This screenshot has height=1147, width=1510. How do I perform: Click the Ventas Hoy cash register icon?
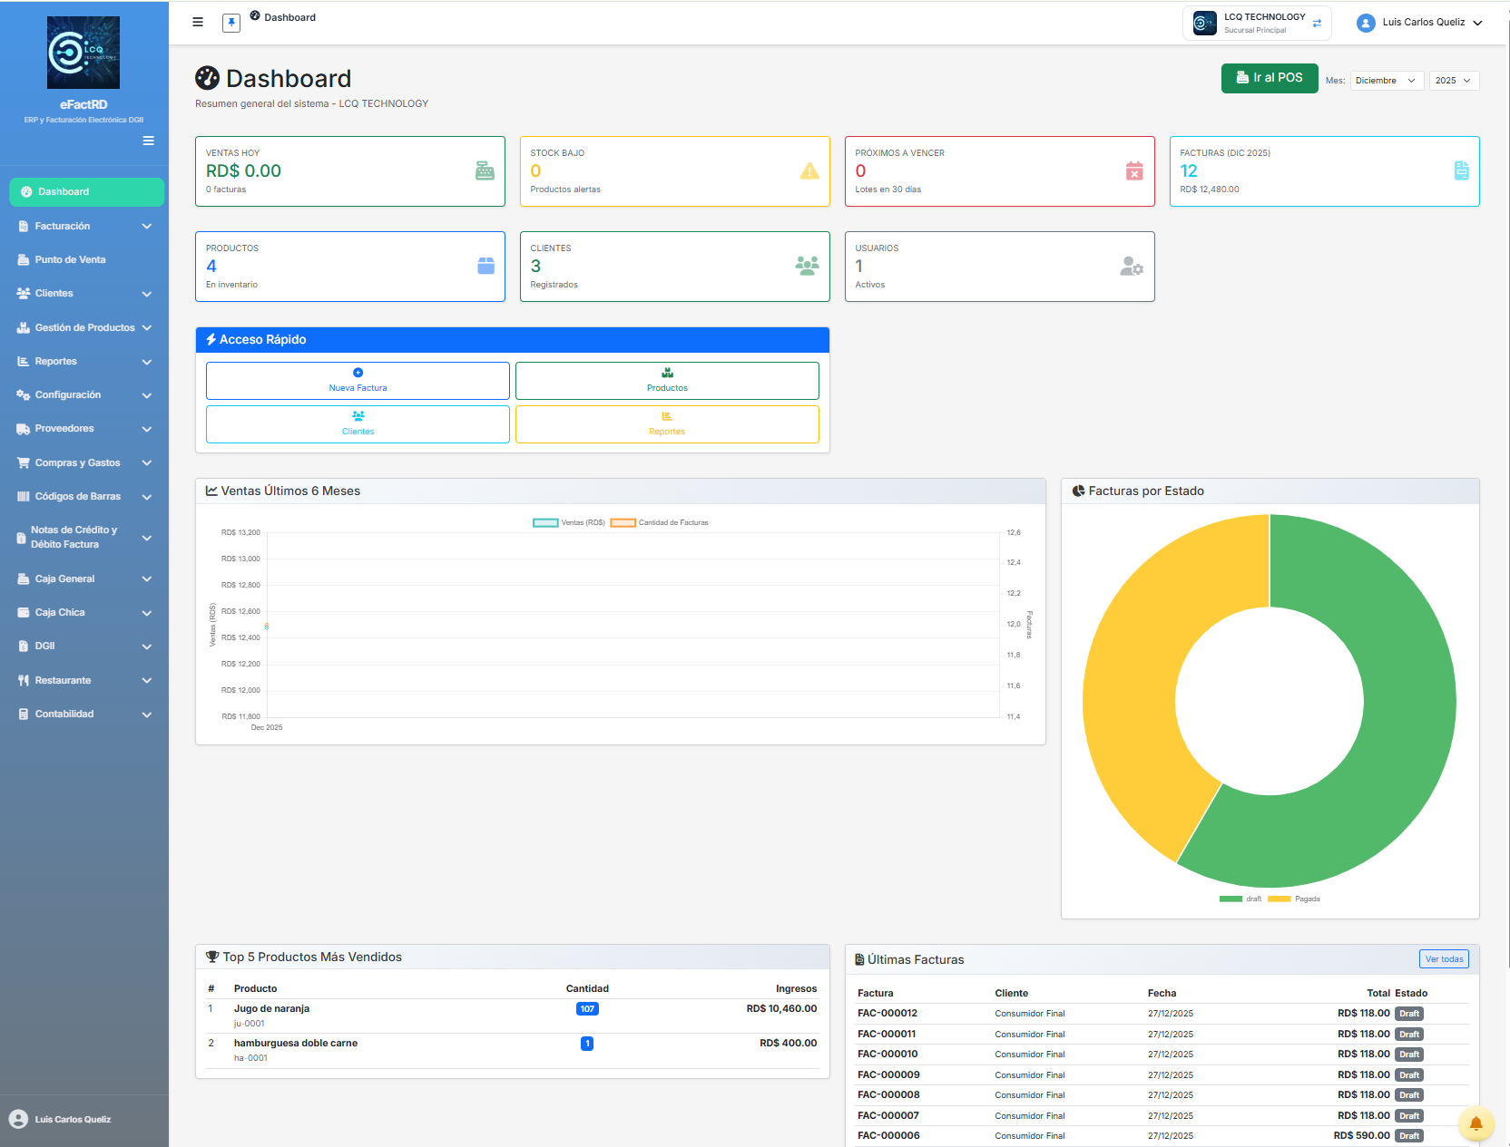point(485,170)
